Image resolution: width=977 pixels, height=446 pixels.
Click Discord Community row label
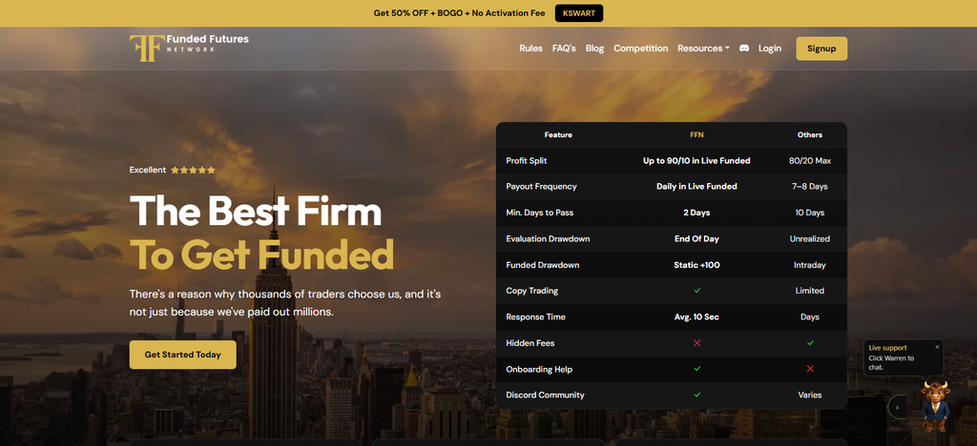pyautogui.click(x=545, y=395)
